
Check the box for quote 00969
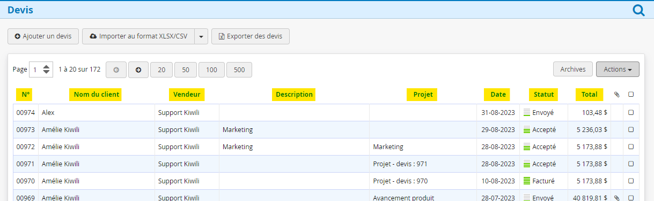(x=631, y=198)
